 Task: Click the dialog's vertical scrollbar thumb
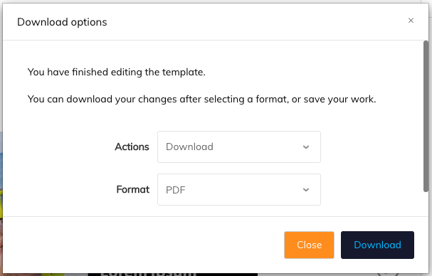pos(426,116)
